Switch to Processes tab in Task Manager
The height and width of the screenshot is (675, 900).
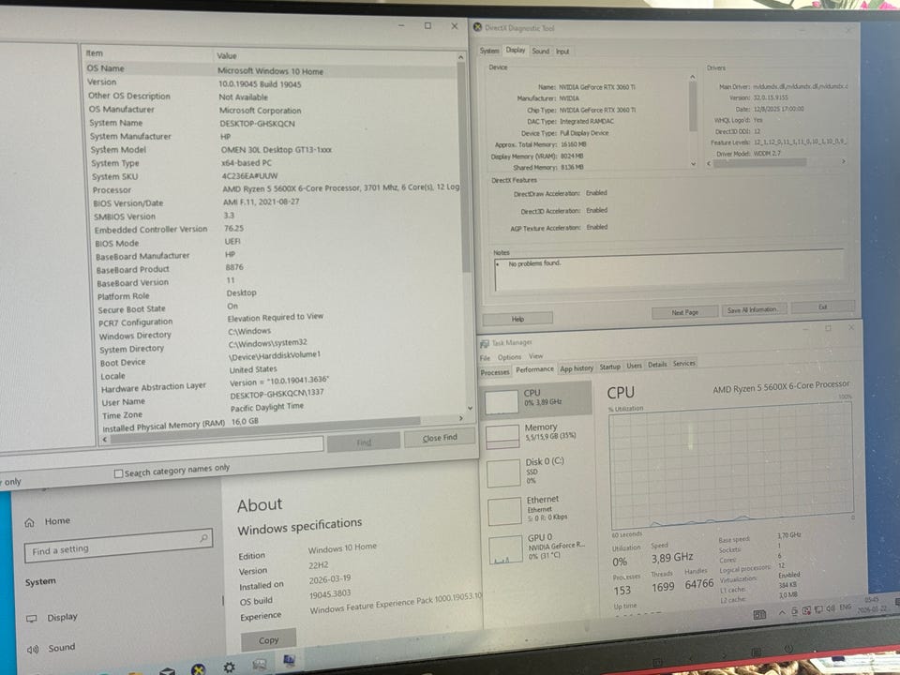pyautogui.click(x=495, y=372)
